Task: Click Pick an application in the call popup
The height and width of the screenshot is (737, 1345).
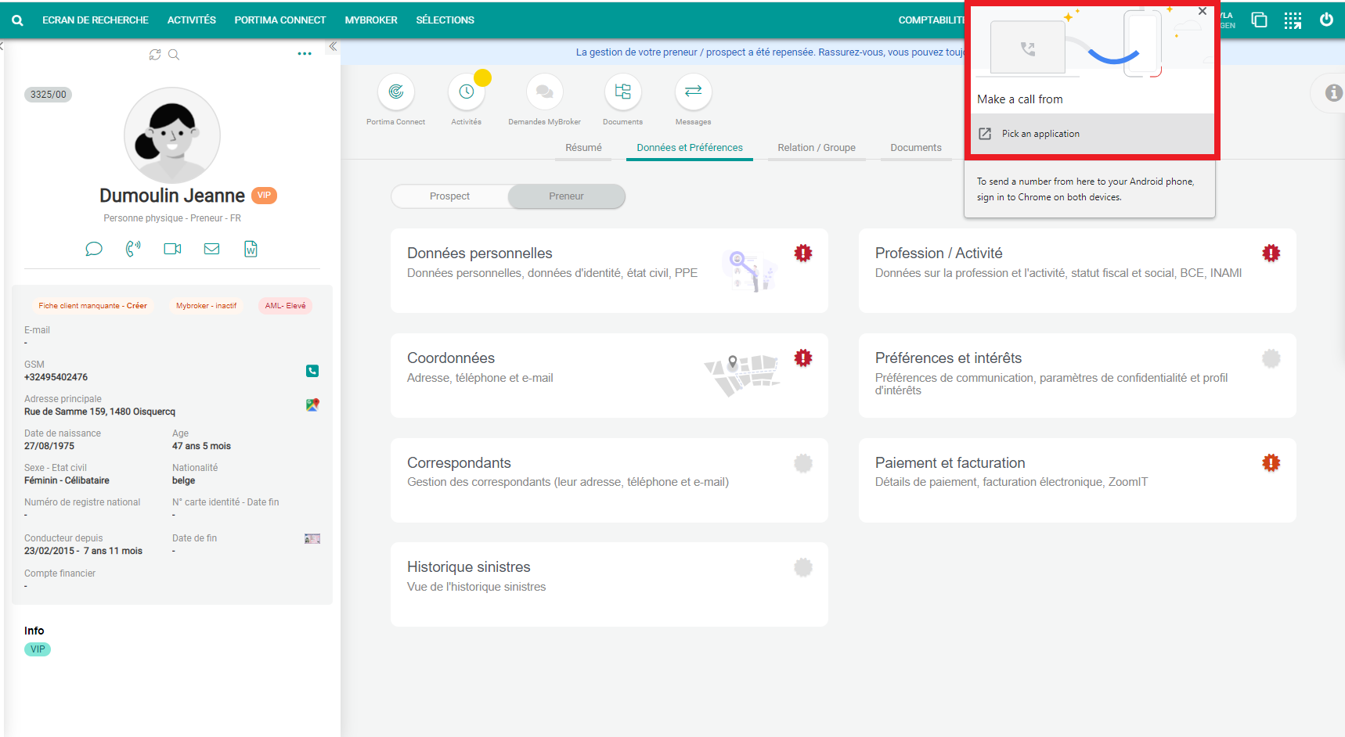Action: pyautogui.click(x=1040, y=134)
